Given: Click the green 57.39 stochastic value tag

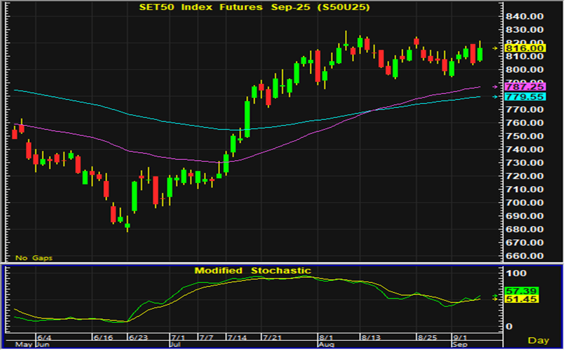Looking at the screenshot, I should [522, 291].
